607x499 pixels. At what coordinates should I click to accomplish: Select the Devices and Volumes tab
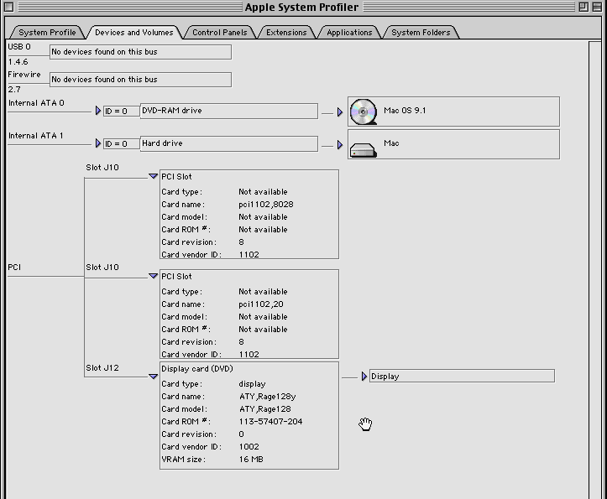click(x=134, y=33)
